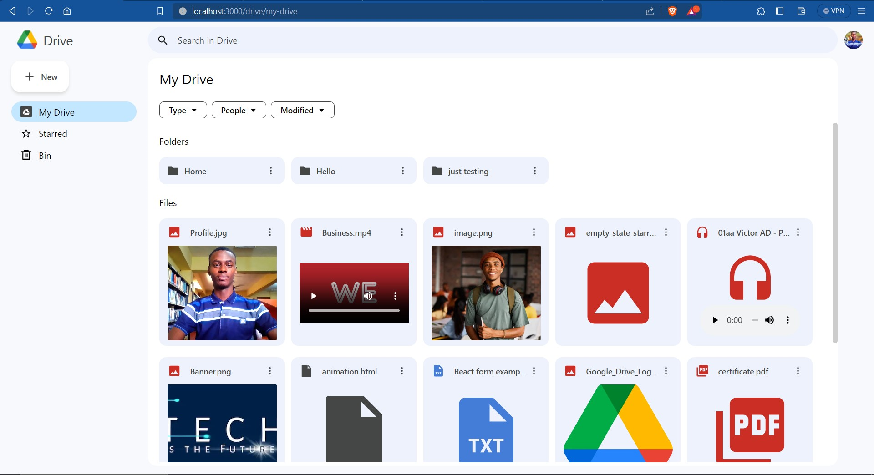Click the New button
Image resolution: width=874 pixels, height=475 pixels.
pyautogui.click(x=41, y=77)
